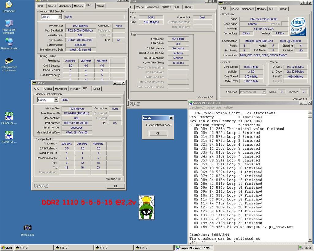
Task: Open About...(A) menu in Super PI
Action: click(214, 108)
